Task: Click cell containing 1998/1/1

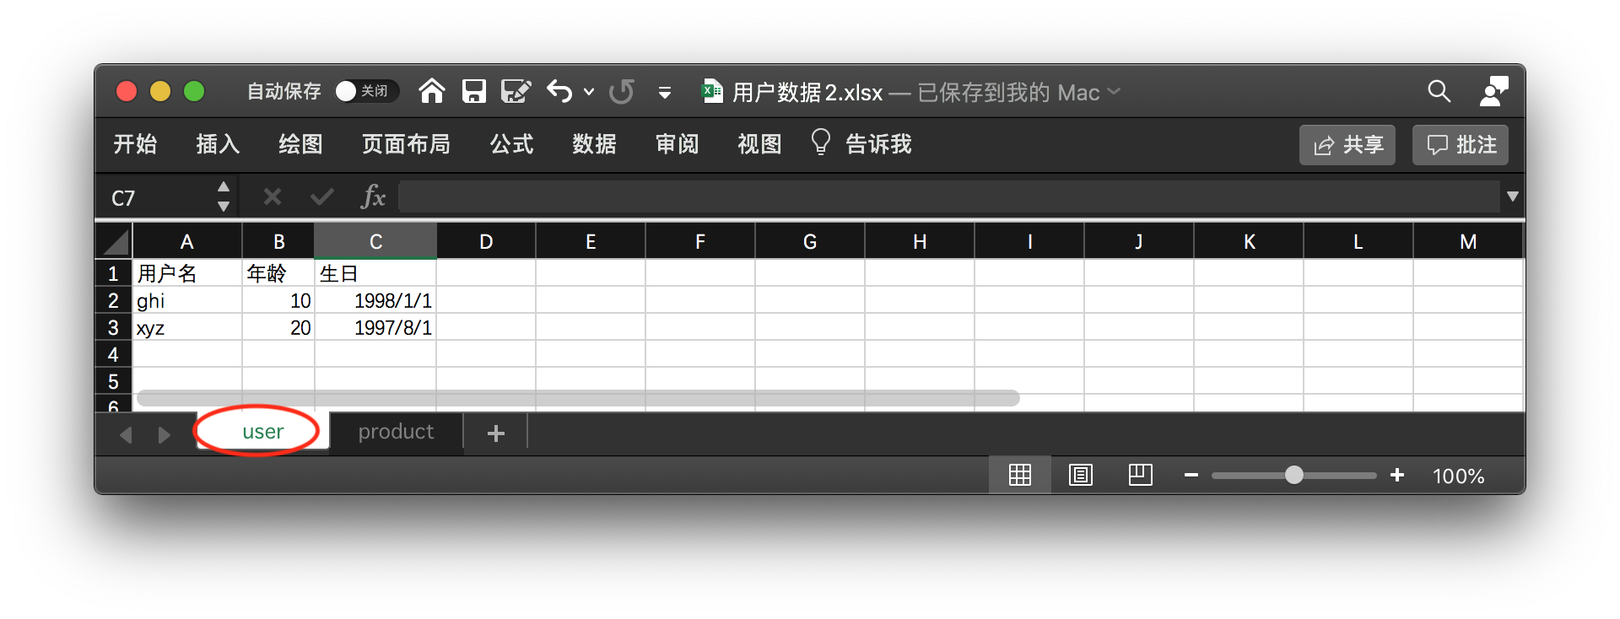Action: pos(375,300)
